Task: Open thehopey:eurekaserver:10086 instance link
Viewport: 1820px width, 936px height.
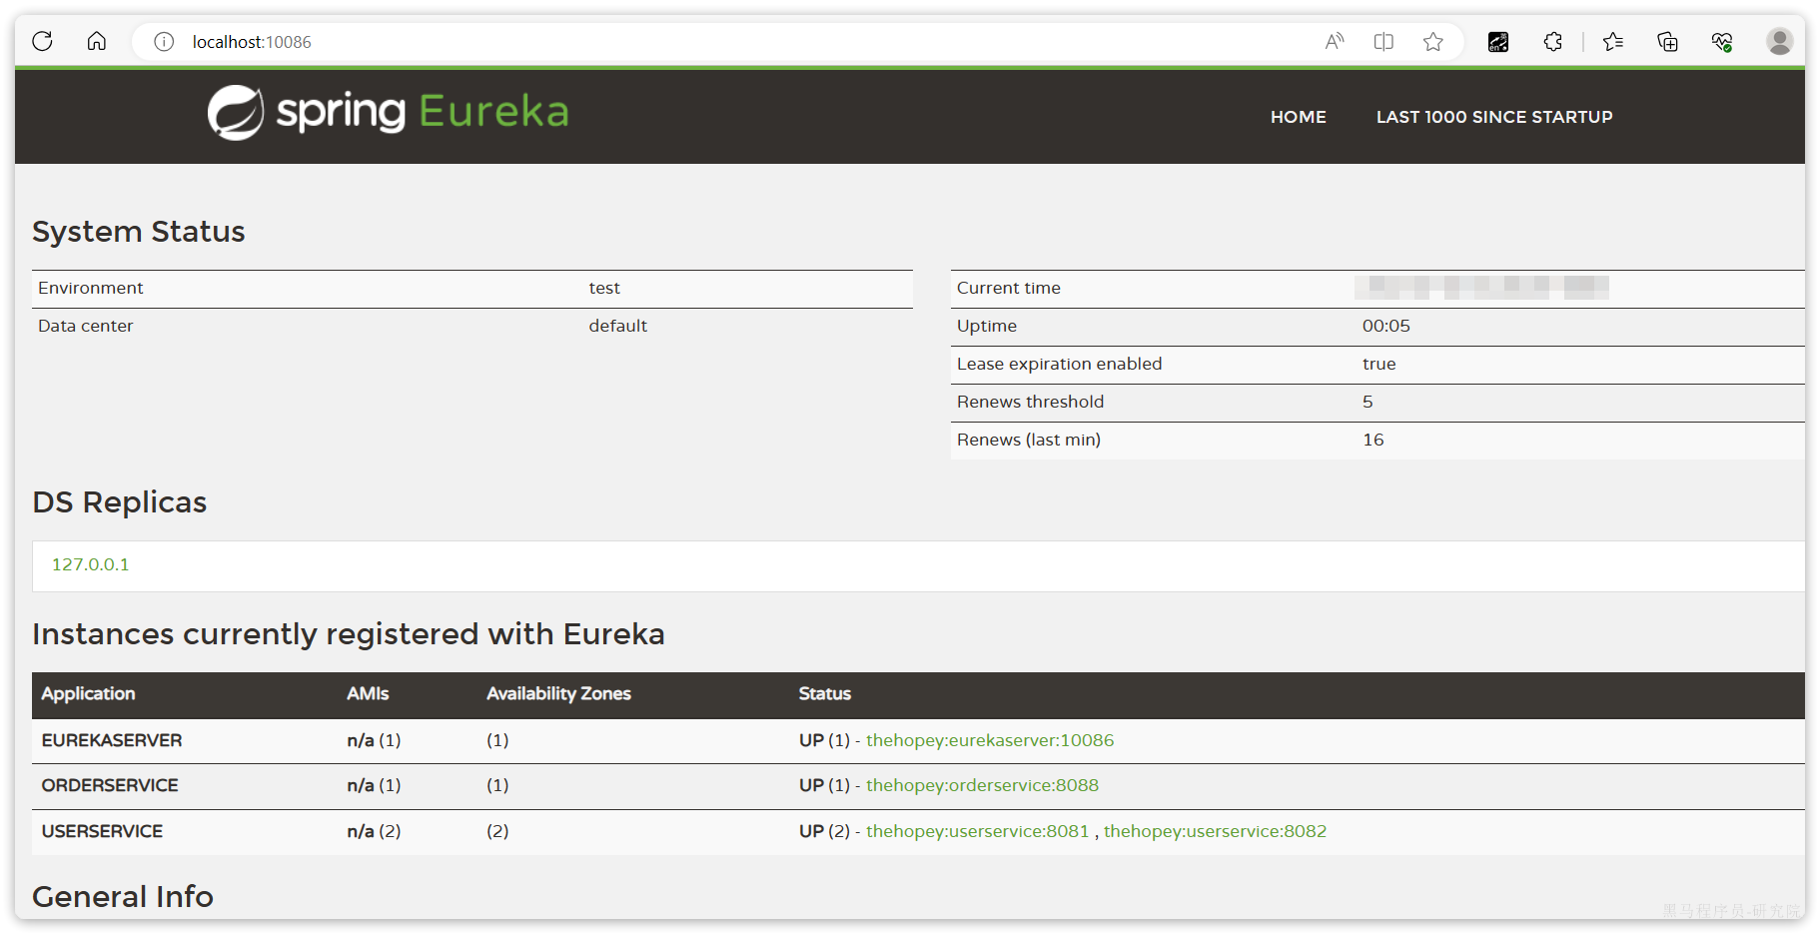Action: [x=989, y=740]
